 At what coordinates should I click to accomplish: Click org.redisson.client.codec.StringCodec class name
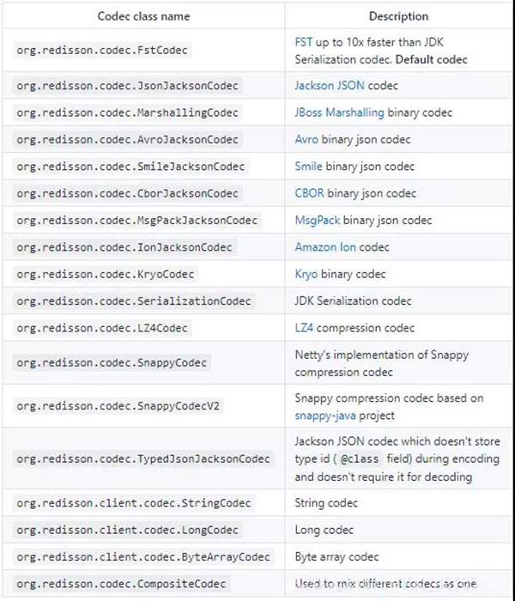pos(134,503)
